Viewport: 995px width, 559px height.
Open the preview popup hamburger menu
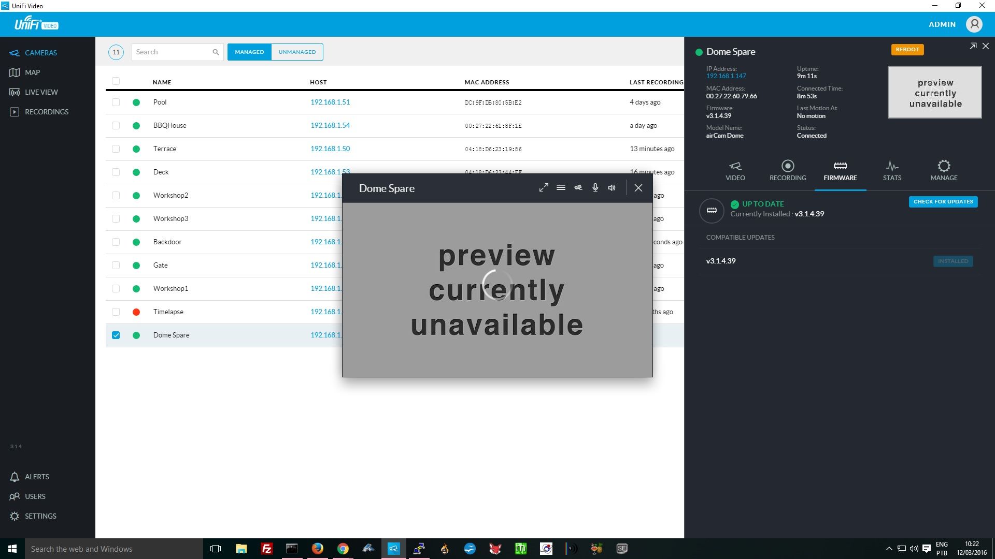[561, 188]
